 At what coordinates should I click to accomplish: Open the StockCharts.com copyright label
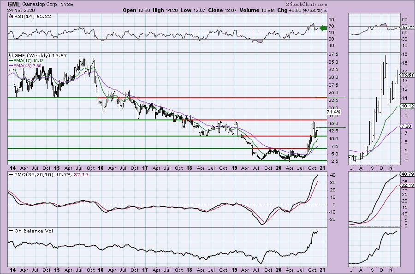click(x=306, y=4)
